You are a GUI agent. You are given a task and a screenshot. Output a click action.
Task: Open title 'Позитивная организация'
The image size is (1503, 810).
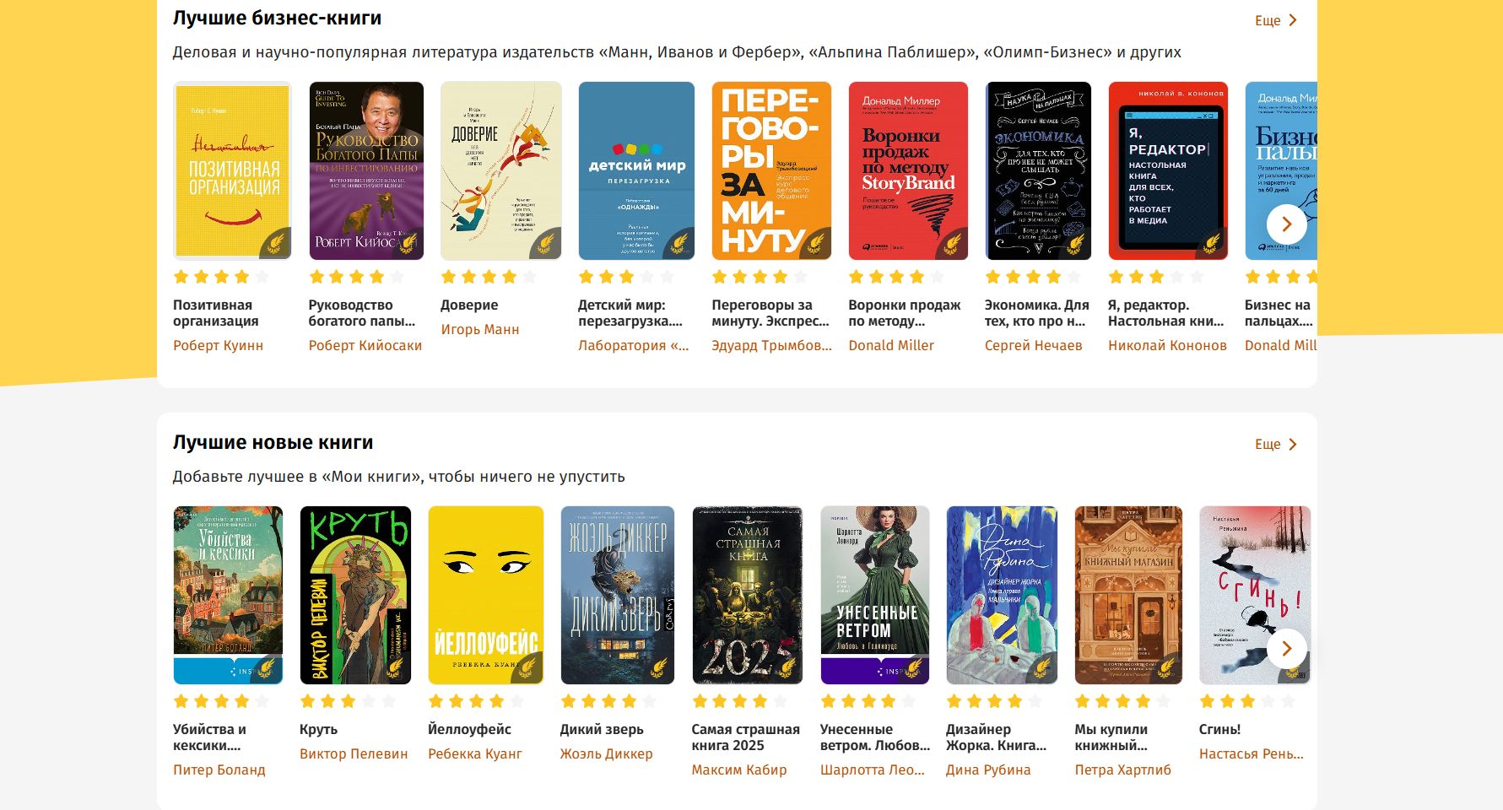click(216, 313)
